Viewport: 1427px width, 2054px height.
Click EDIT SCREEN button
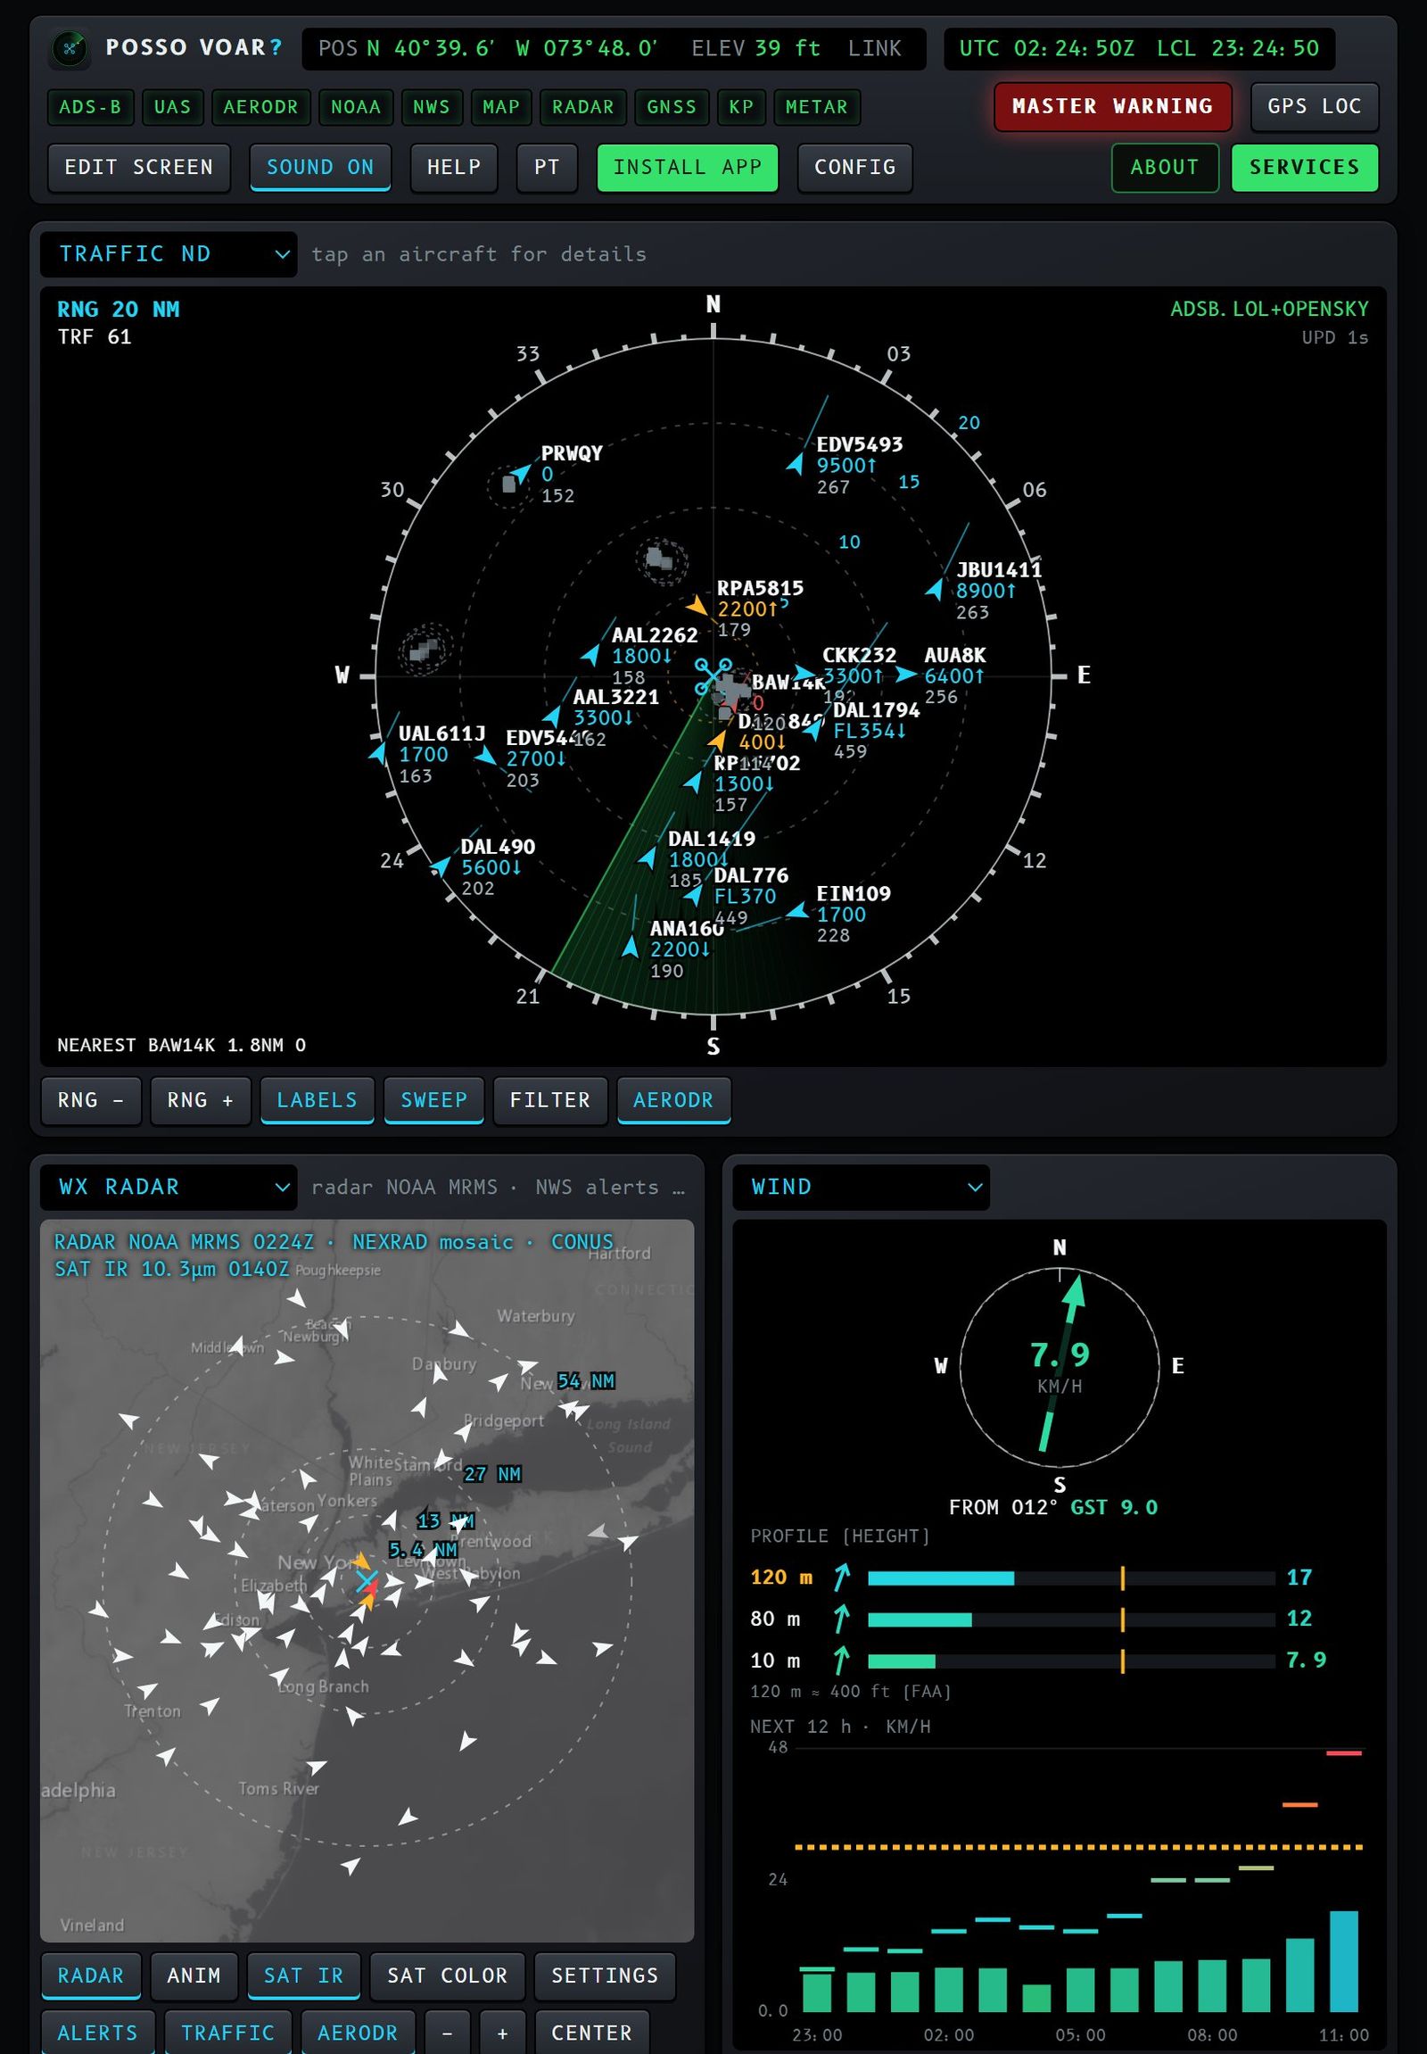click(138, 167)
